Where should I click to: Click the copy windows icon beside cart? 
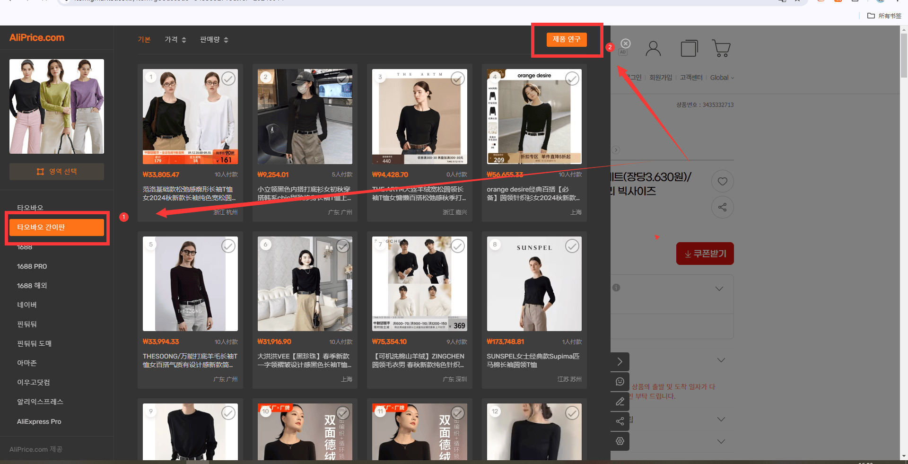coord(689,48)
